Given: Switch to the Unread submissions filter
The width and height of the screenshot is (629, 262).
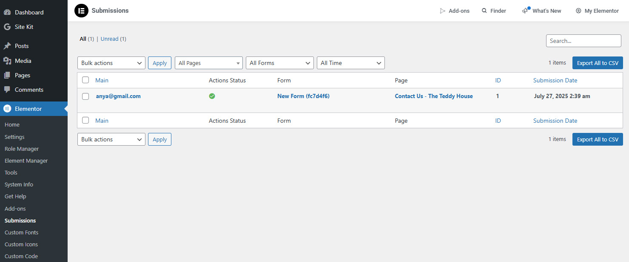Looking at the screenshot, I should (110, 39).
